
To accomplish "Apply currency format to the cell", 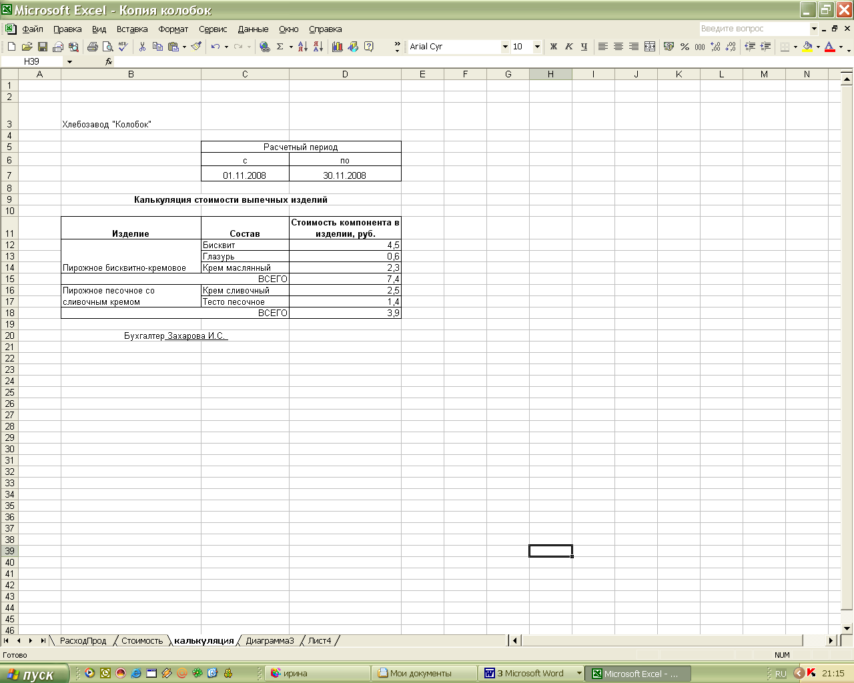I will click(x=669, y=47).
